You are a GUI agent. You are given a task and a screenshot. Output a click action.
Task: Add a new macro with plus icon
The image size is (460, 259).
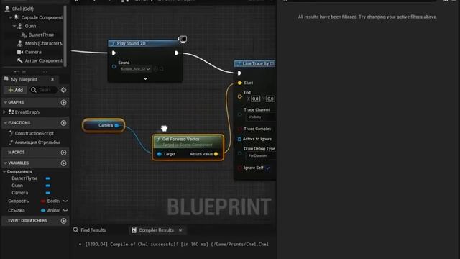63,153
